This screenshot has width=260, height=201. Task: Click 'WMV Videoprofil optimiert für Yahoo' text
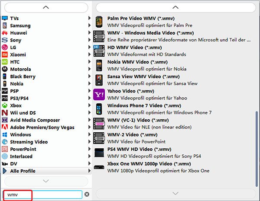(147, 98)
